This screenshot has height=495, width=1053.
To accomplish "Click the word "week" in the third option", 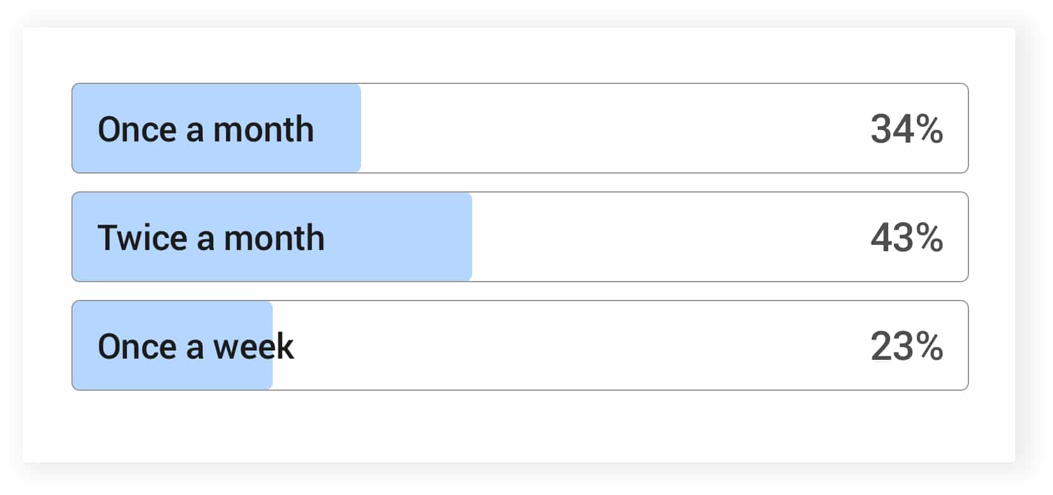I will click(253, 347).
